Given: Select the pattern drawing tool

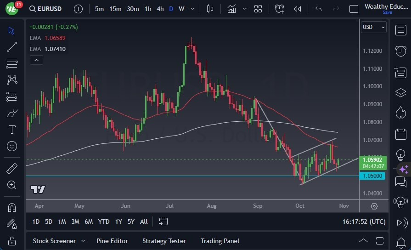Looking at the screenshot, I should click(12, 80).
